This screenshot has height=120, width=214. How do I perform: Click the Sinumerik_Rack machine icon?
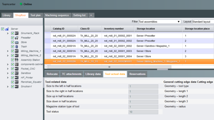click(17, 33)
